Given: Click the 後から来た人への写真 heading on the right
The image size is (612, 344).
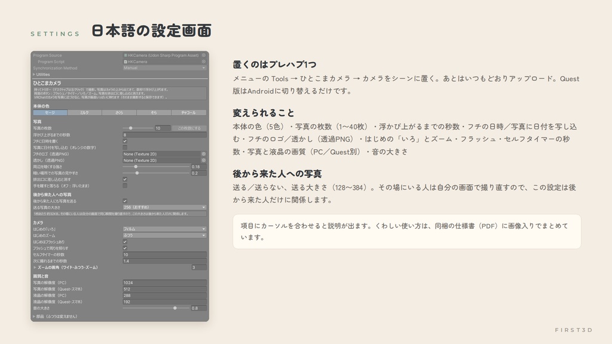Looking at the screenshot, I should click(277, 174).
